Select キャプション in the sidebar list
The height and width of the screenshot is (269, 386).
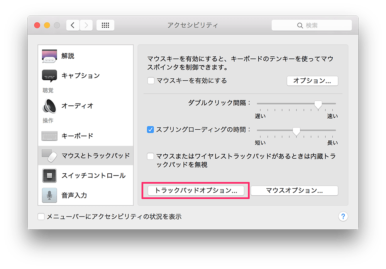(86, 76)
